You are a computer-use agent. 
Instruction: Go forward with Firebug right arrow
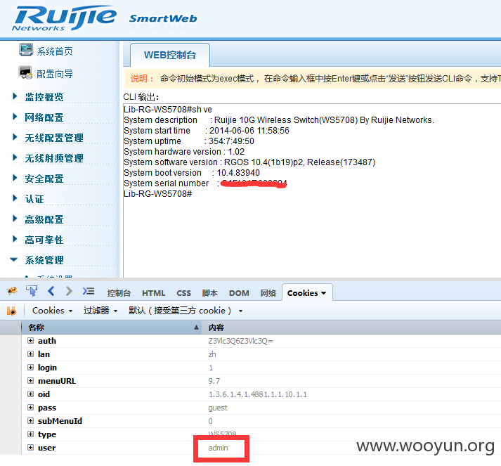pyautogui.click(x=69, y=291)
